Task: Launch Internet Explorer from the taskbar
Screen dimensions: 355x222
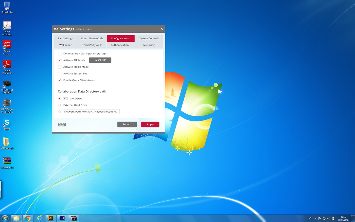Action: coord(39,218)
